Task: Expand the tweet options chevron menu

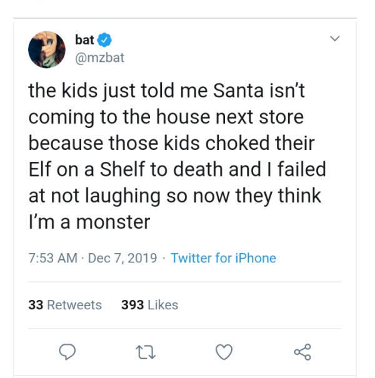Action: [x=335, y=40]
